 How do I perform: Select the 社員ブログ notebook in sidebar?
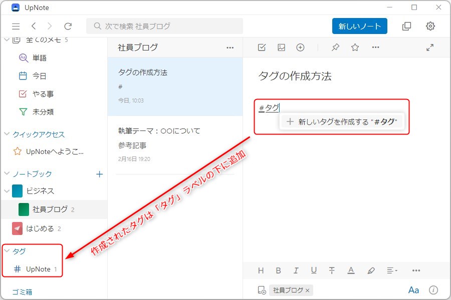click(54, 209)
